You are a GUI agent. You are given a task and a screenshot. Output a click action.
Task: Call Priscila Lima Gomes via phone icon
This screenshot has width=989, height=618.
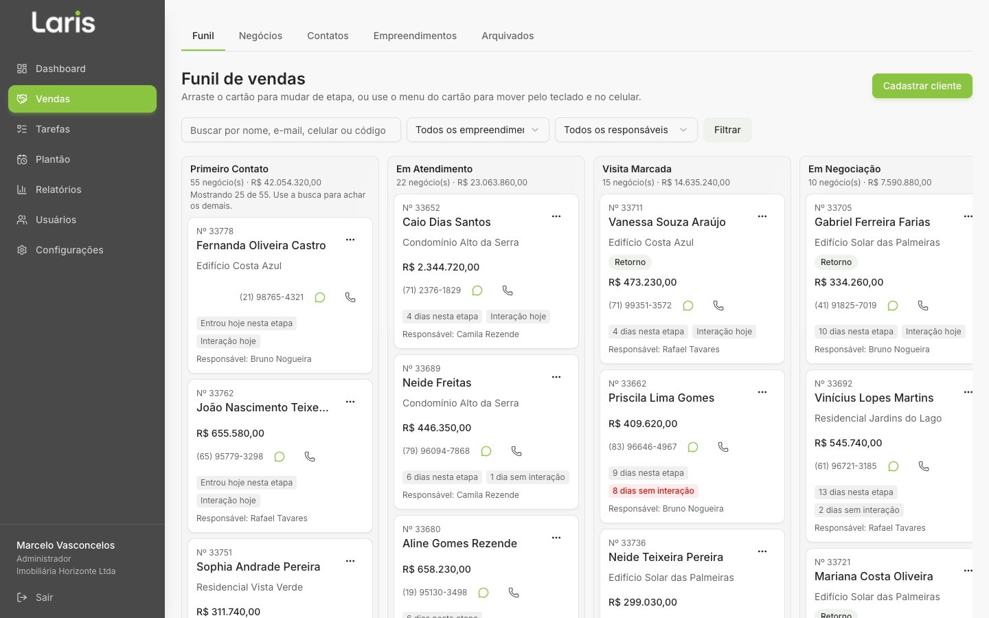point(723,447)
